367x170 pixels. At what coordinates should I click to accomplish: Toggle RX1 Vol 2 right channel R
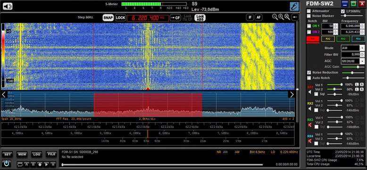(362, 89)
